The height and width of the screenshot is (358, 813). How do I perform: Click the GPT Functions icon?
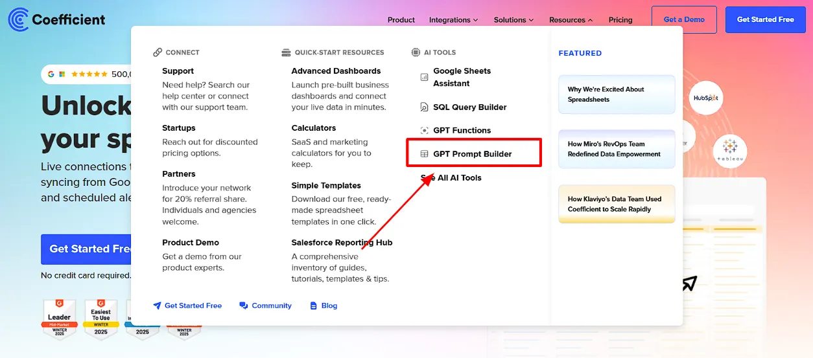pyautogui.click(x=425, y=131)
